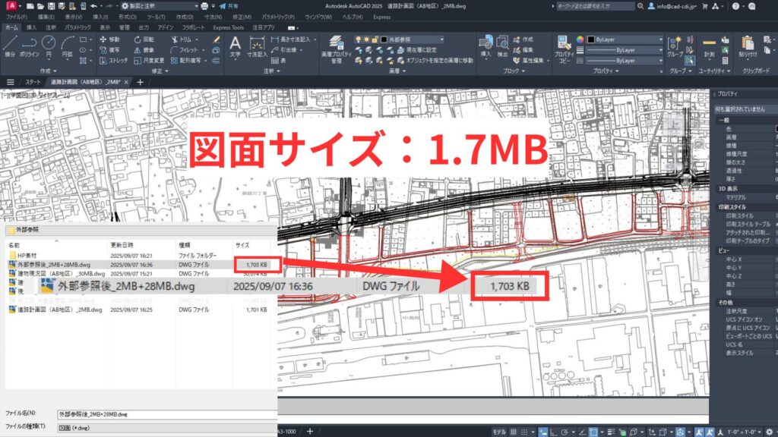The image size is (778, 437).
Task: Select the Arc (円弧) tool
Action: [x=68, y=45]
